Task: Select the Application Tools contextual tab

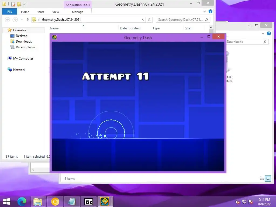Action: pyautogui.click(x=78, y=5)
